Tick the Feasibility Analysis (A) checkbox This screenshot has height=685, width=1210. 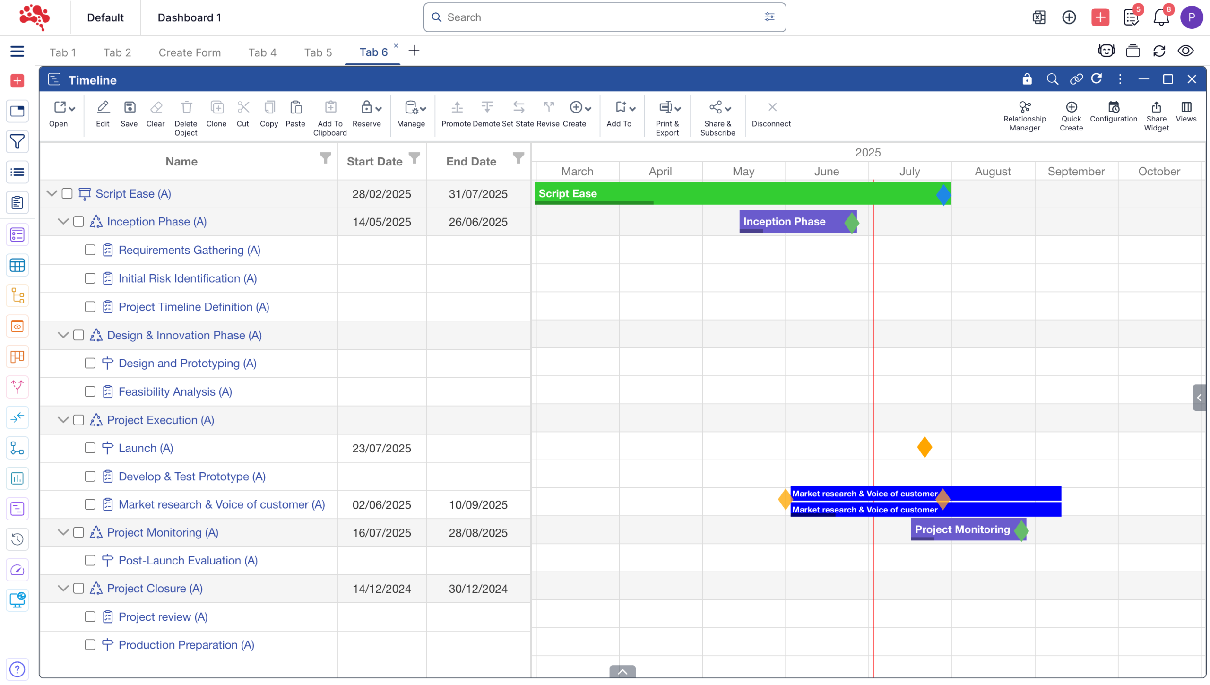tap(90, 392)
